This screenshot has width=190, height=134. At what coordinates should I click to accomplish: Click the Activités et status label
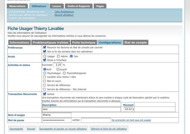tap(19, 65)
